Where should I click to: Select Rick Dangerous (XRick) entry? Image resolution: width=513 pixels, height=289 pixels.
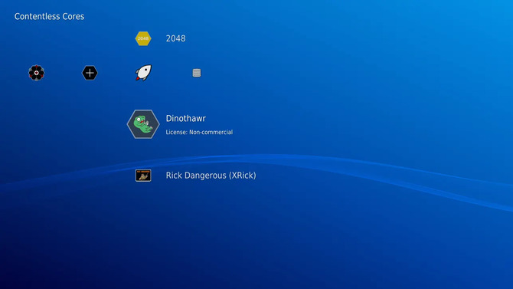pos(211,176)
